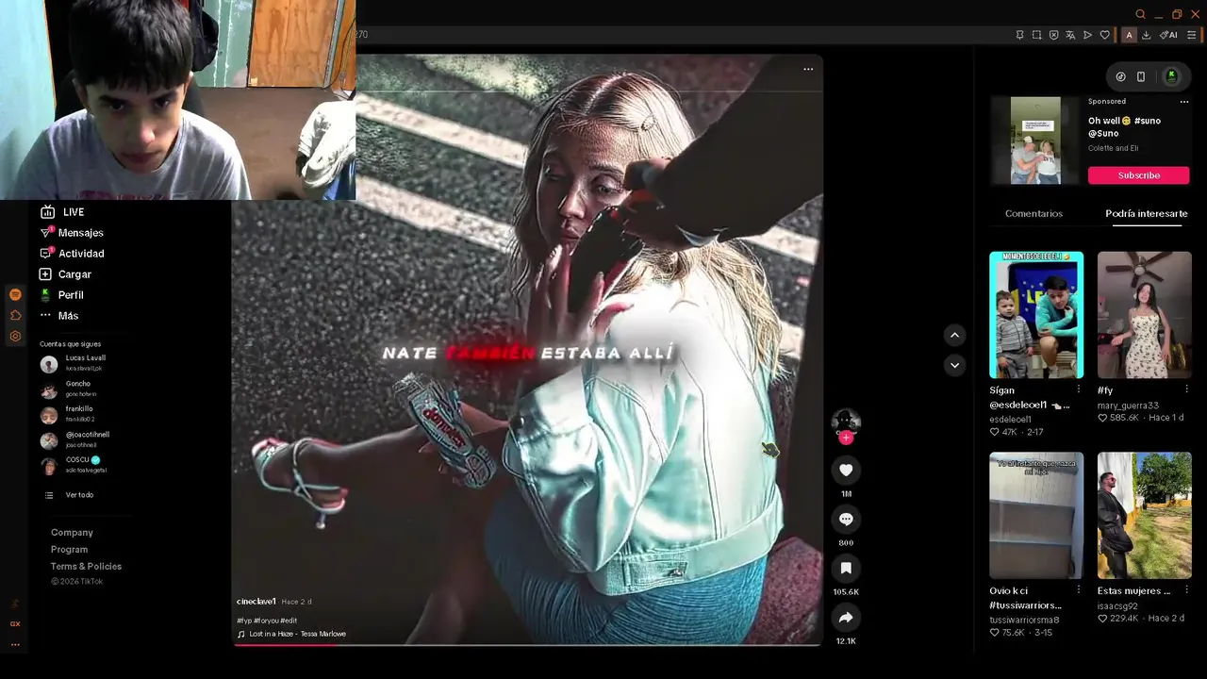Take a snapshot with the capture icon
The image size is (1207, 679).
click(x=1036, y=35)
